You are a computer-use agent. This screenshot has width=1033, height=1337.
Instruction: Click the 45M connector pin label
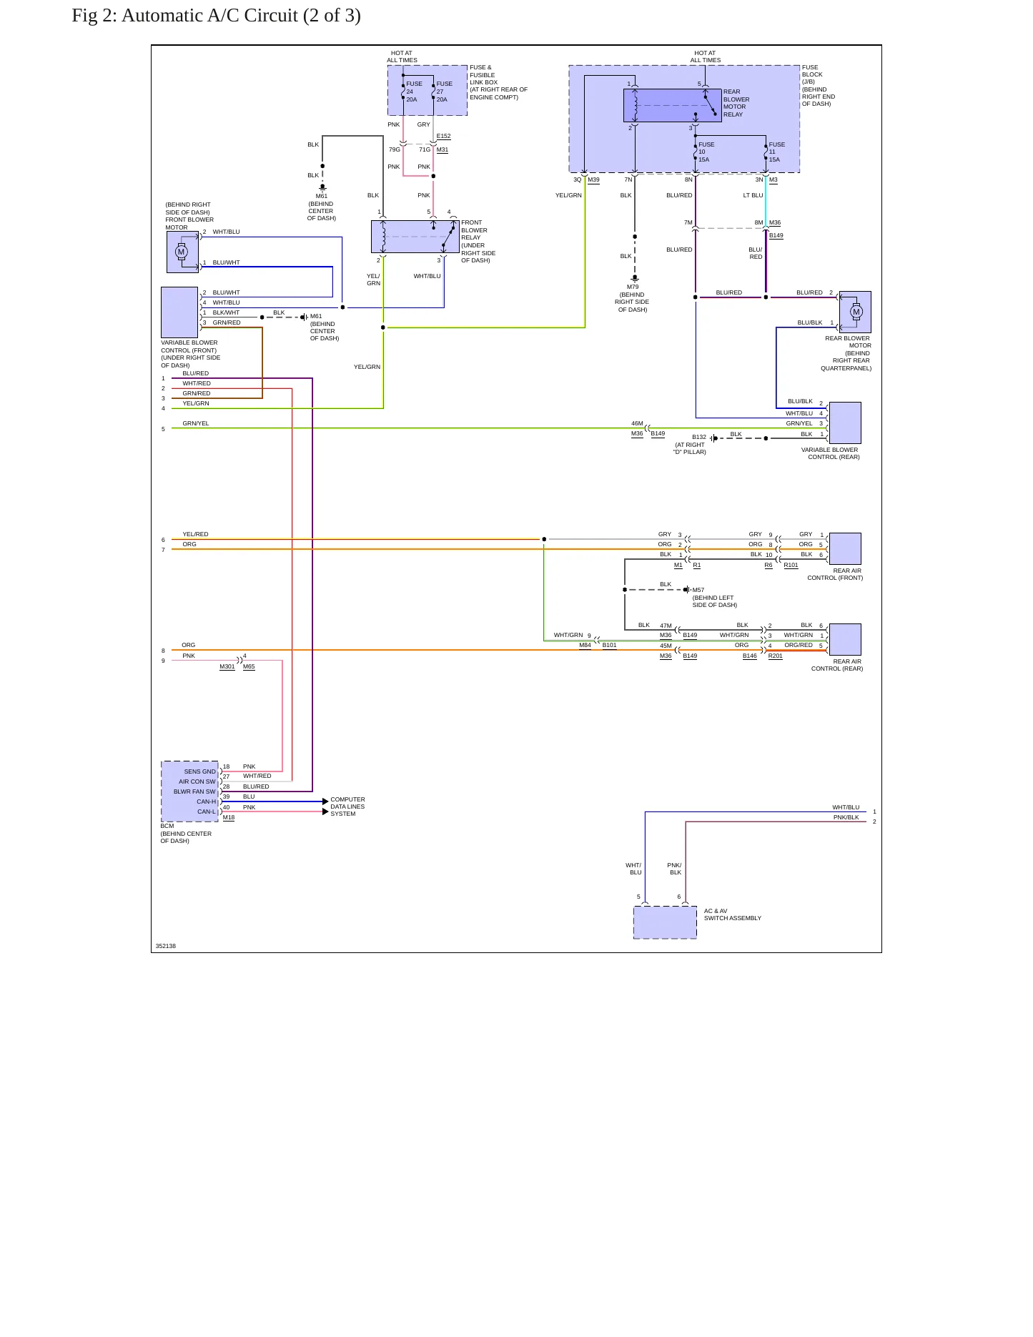click(x=666, y=646)
